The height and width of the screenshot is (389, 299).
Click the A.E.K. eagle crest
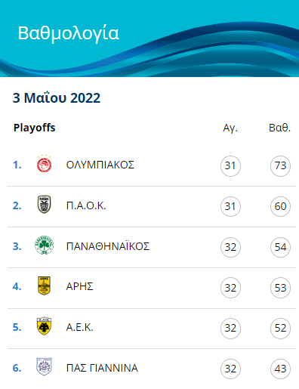pos(45,326)
